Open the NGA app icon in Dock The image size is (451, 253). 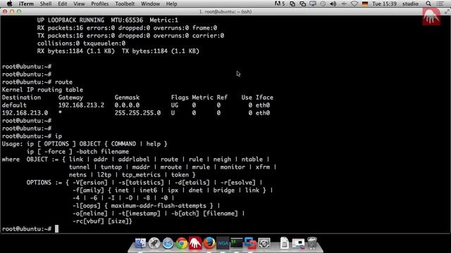click(x=223, y=243)
